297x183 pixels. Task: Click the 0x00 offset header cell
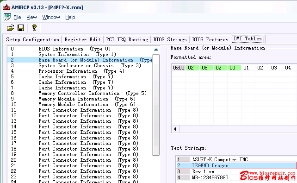point(179,68)
